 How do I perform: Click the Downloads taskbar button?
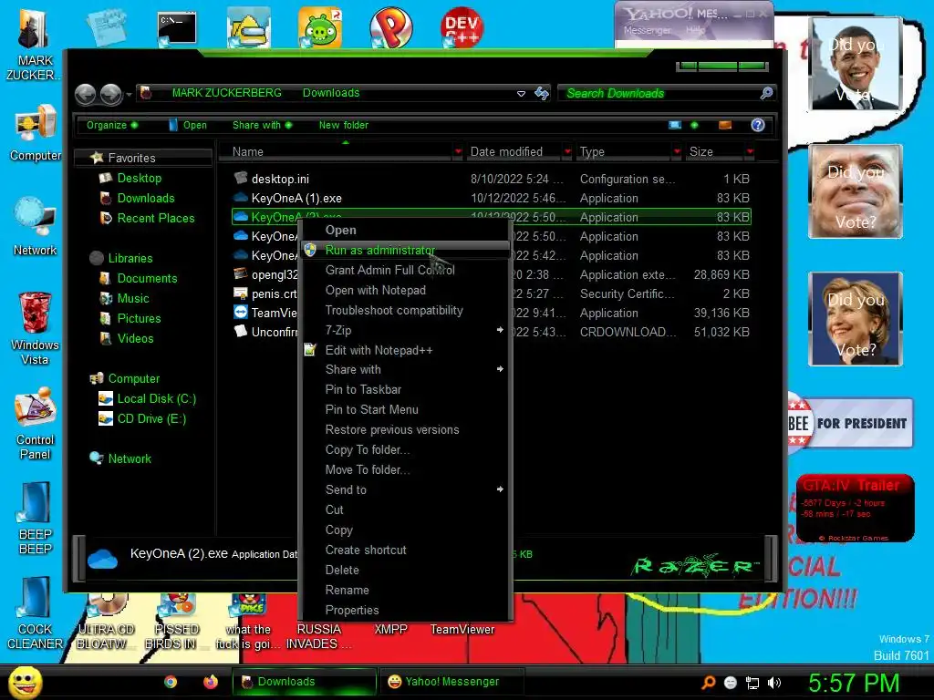(305, 682)
